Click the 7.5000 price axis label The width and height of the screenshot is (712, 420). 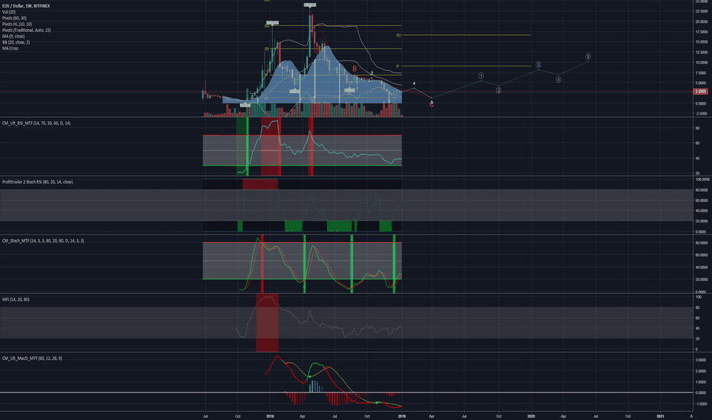coord(701,73)
